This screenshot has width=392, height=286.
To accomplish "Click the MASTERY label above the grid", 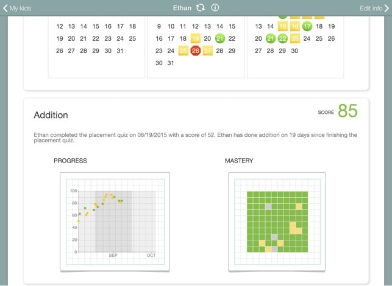I will (239, 161).
